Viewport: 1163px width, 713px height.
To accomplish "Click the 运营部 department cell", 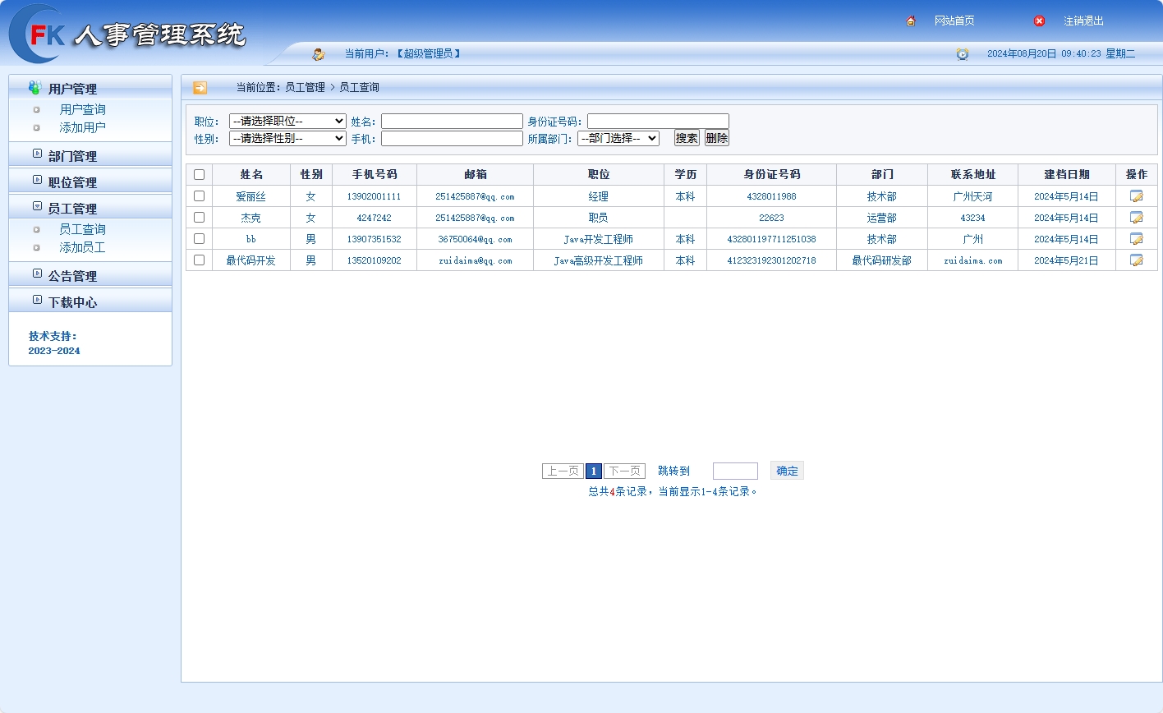I will [x=881, y=218].
